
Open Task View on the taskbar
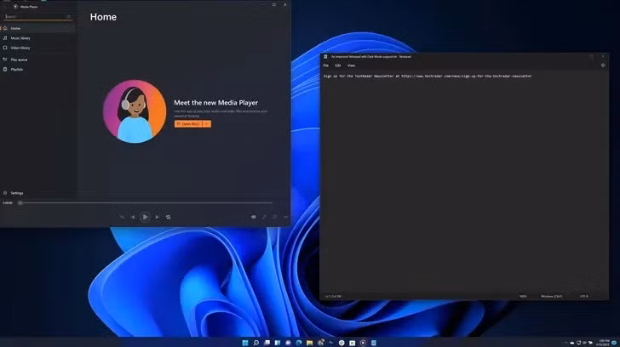[x=267, y=343]
